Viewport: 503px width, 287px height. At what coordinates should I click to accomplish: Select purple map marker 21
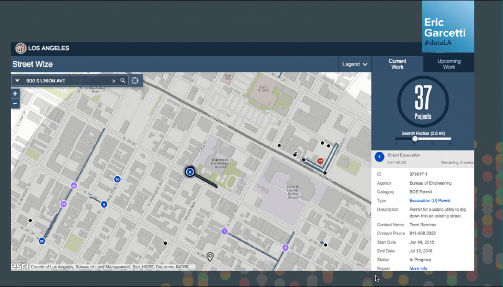63,204
